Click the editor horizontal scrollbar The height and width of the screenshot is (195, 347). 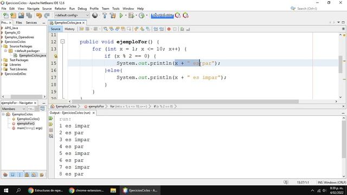(x=185, y=101)
